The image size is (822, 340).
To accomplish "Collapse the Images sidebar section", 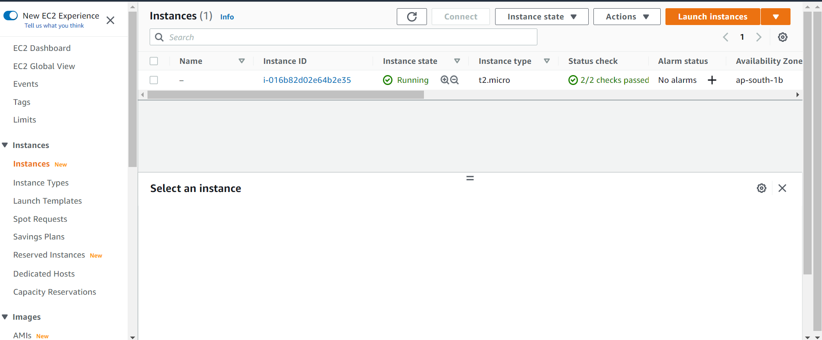I will click(x=5, y=317).
